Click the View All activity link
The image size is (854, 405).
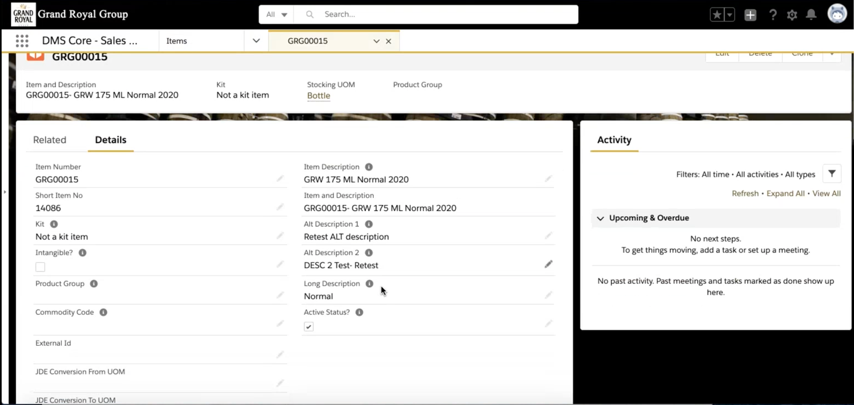(826, 194)
